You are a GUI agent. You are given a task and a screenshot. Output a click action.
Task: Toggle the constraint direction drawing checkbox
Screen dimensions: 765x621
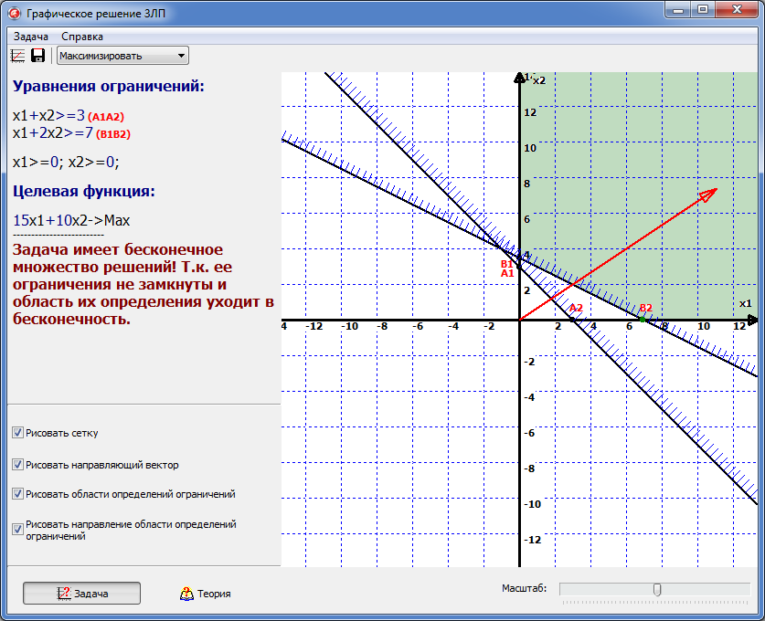point(16,529)
